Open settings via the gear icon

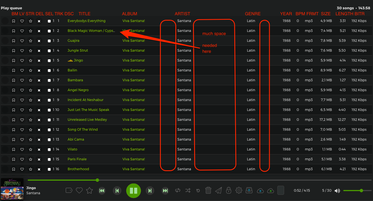pyautogui.click(x=239, y=190)
